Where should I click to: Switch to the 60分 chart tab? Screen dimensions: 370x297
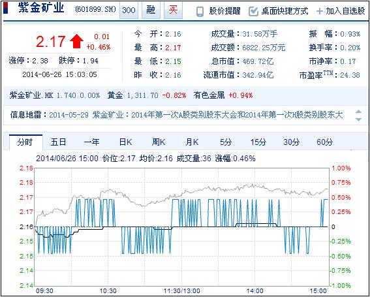(x=325, y=142)
